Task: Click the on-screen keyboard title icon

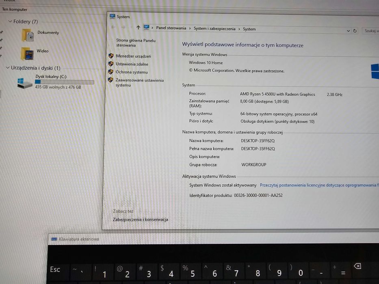Action: [x=54, y=239]
